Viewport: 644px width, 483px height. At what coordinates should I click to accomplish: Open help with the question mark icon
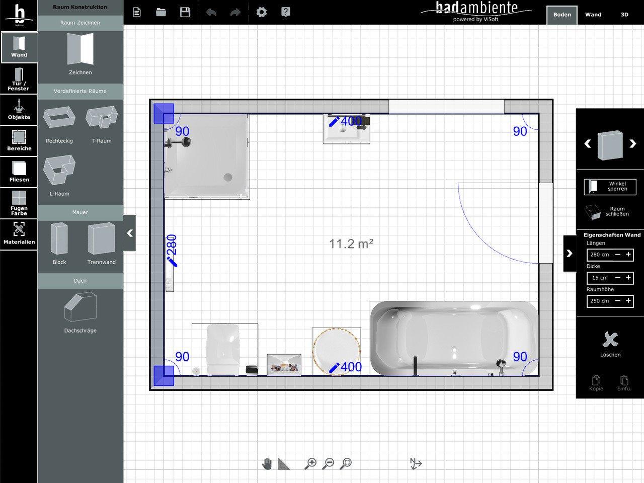click(286, 12)
